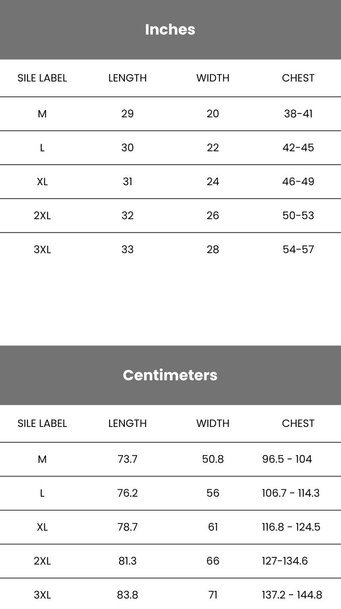The height and width of the screenshot is (609, 341).
Task: Click the chest value 106.7 - 114.3
Action: (291, 493)
